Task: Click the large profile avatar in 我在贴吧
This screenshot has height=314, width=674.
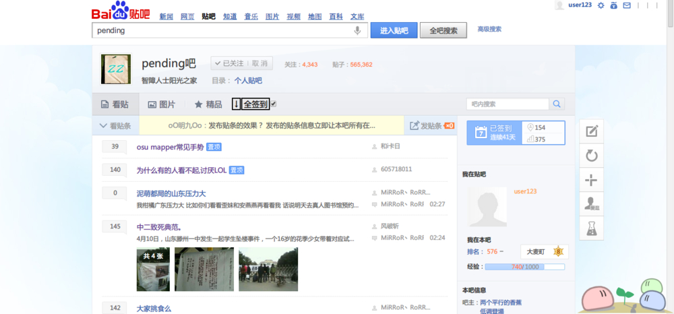Action: (x=487, y=207)
